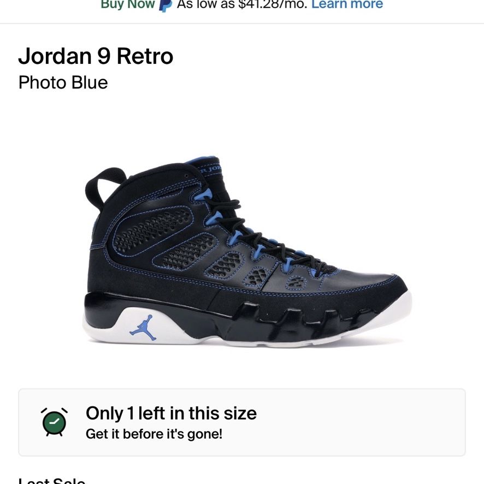Image resolution: width=484 pixels, height=484 pixels.
Task: Click the partially visible "Last Sale" label
Action: click(51, 480)
